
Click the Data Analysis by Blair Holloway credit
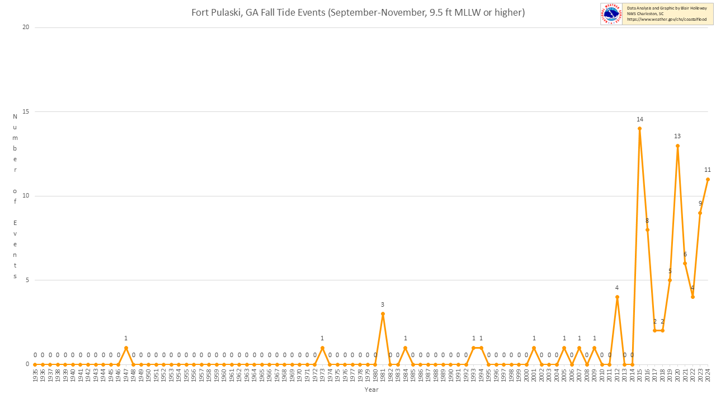pos(667,8)
